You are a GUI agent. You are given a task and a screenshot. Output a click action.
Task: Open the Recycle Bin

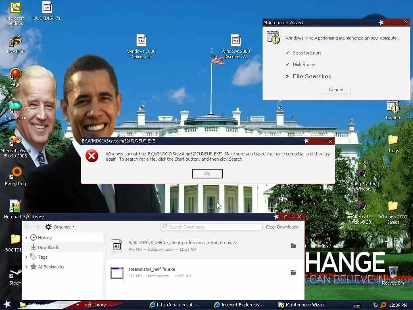click(x=393, y=276)
